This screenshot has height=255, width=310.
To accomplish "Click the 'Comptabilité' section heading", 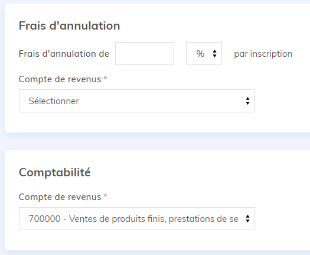I will point(55,172).
